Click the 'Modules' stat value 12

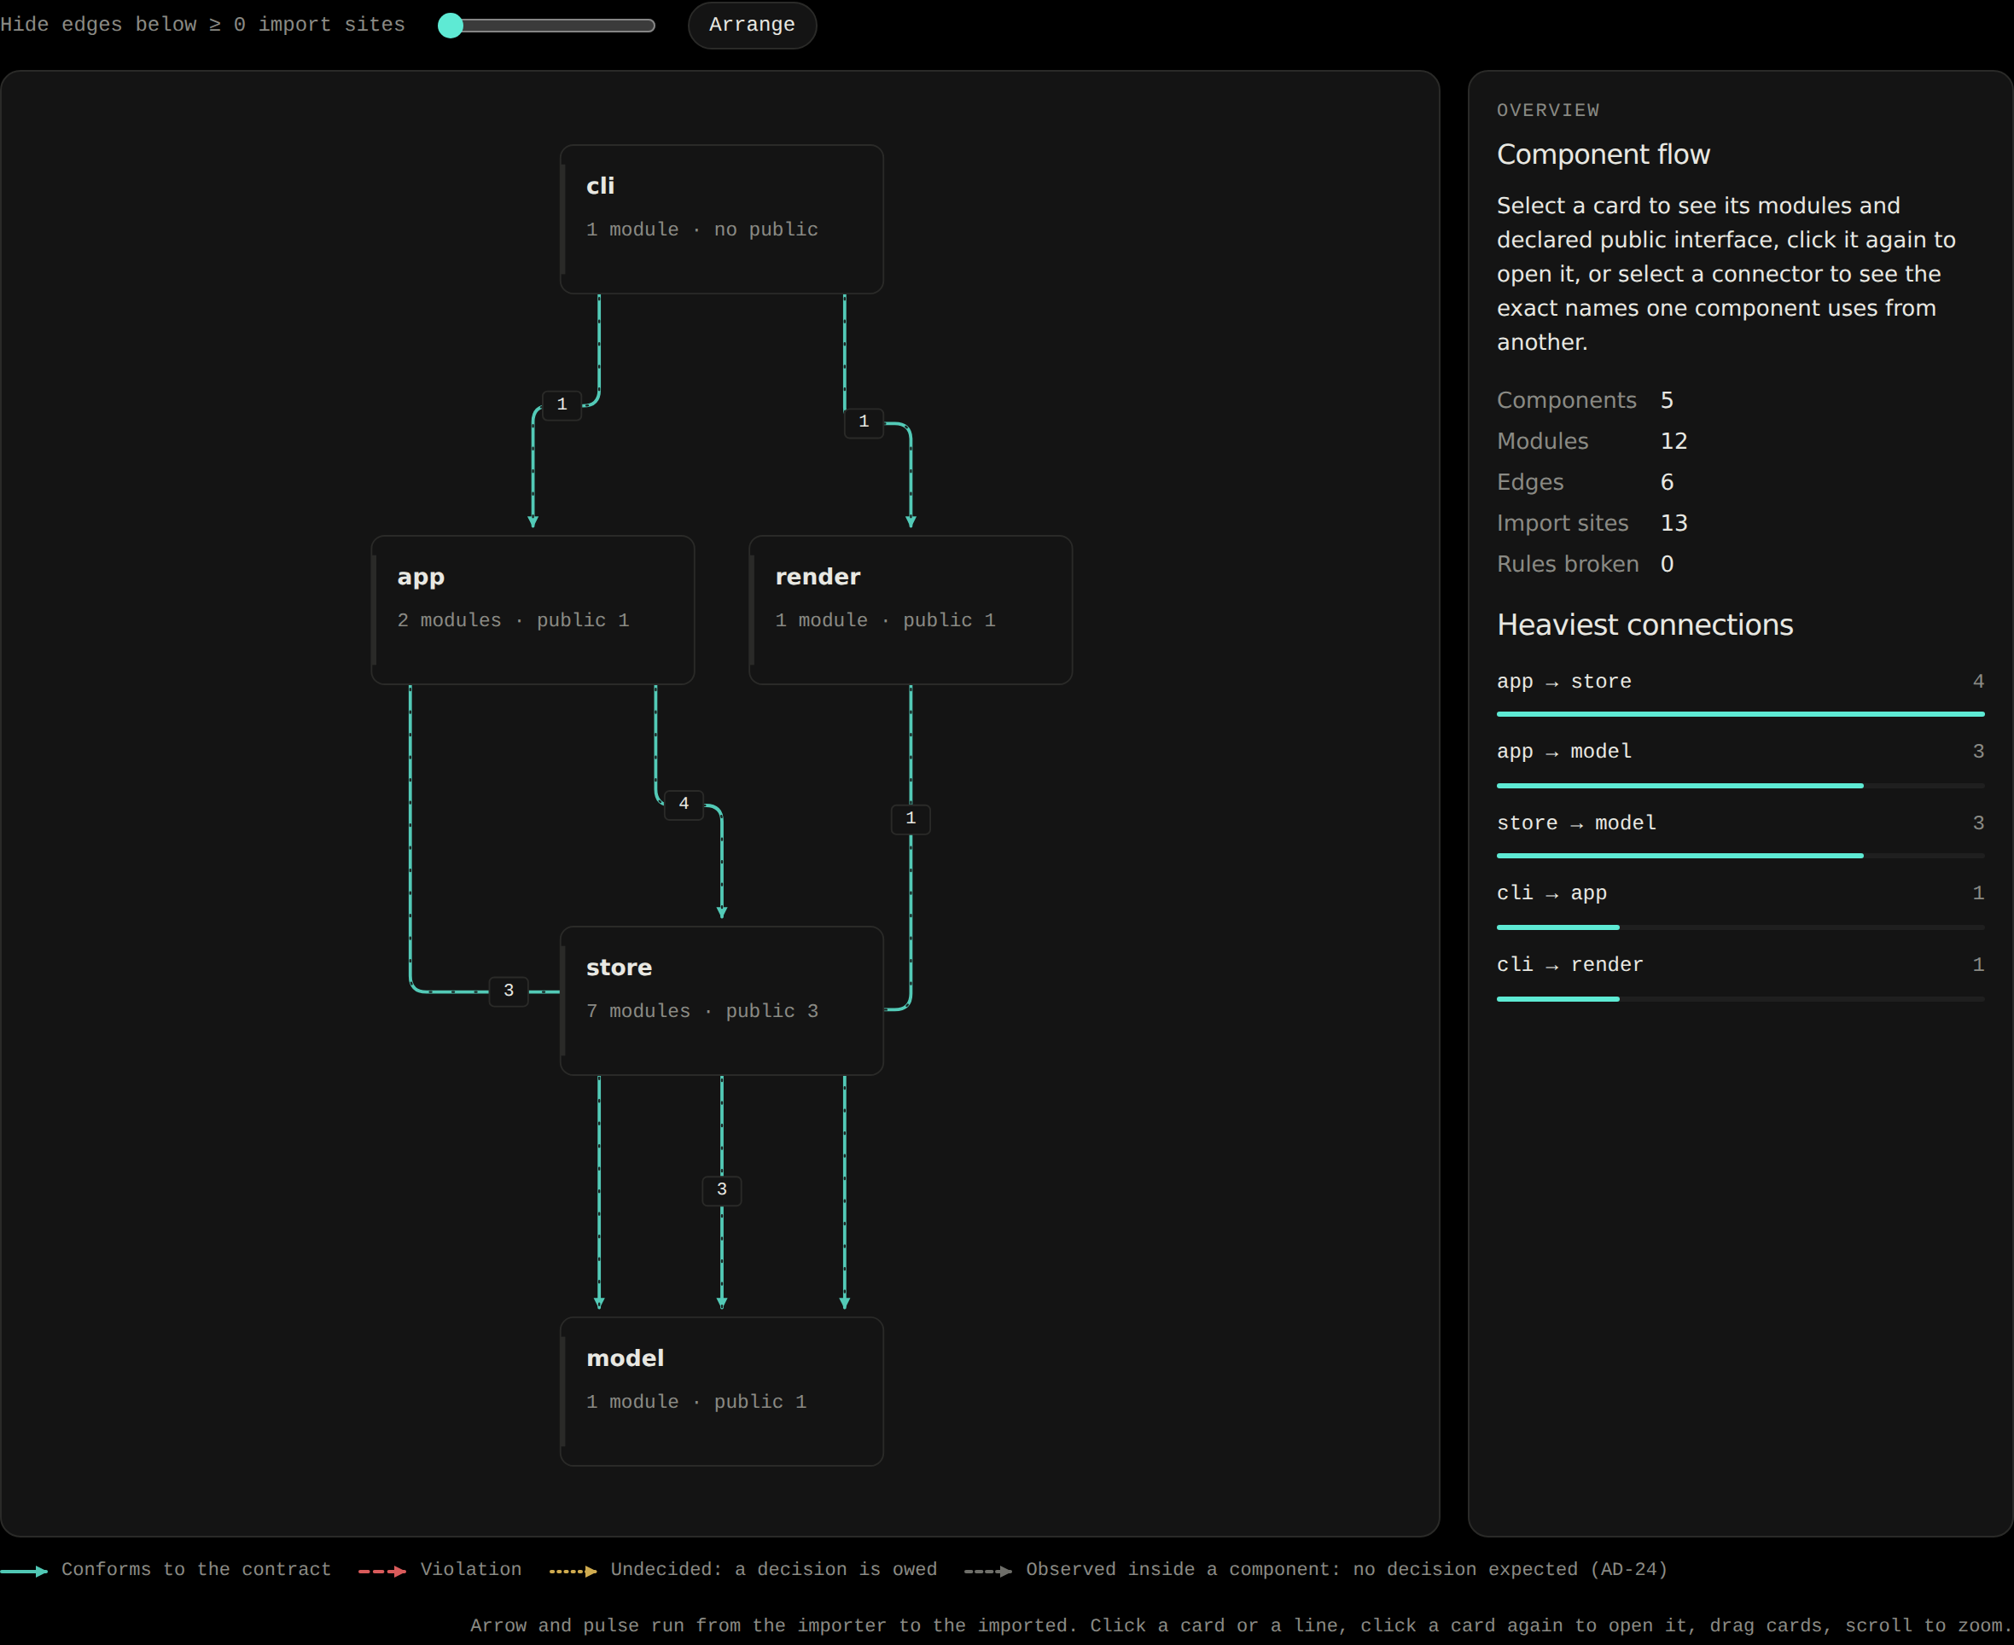coord(1673,440)
